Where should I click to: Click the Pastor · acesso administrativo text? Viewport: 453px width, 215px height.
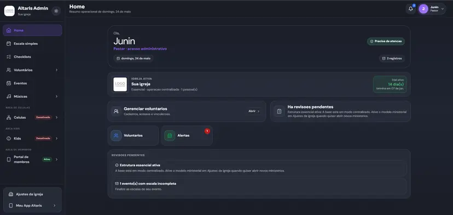coord(140,49)
